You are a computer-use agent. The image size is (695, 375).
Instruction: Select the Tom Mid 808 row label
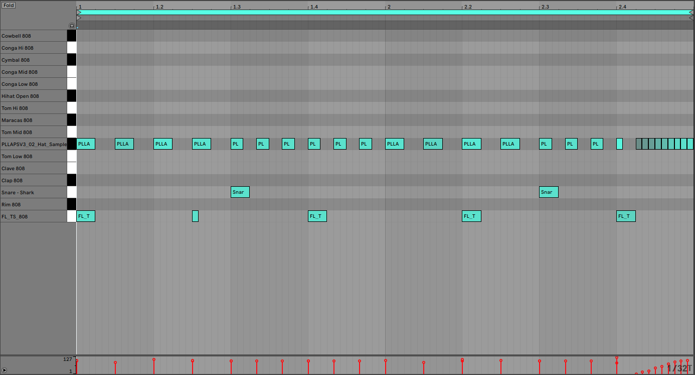[x=34, y=132]
